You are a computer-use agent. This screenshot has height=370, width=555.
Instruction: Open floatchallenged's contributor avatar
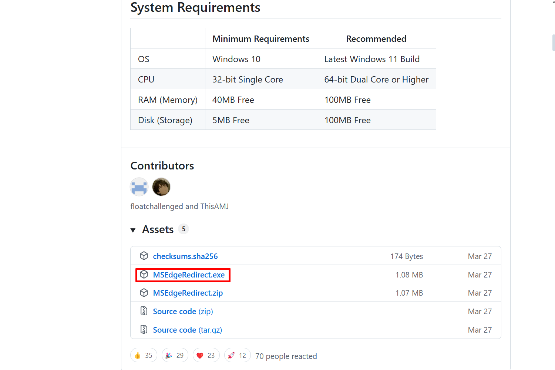click(139, 187)
